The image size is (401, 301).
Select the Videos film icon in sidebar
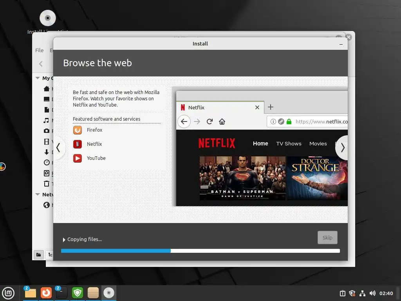click(47, 141)
